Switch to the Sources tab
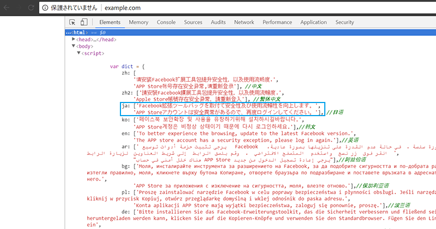Screen dimensions: 436x229 point(193,22)
